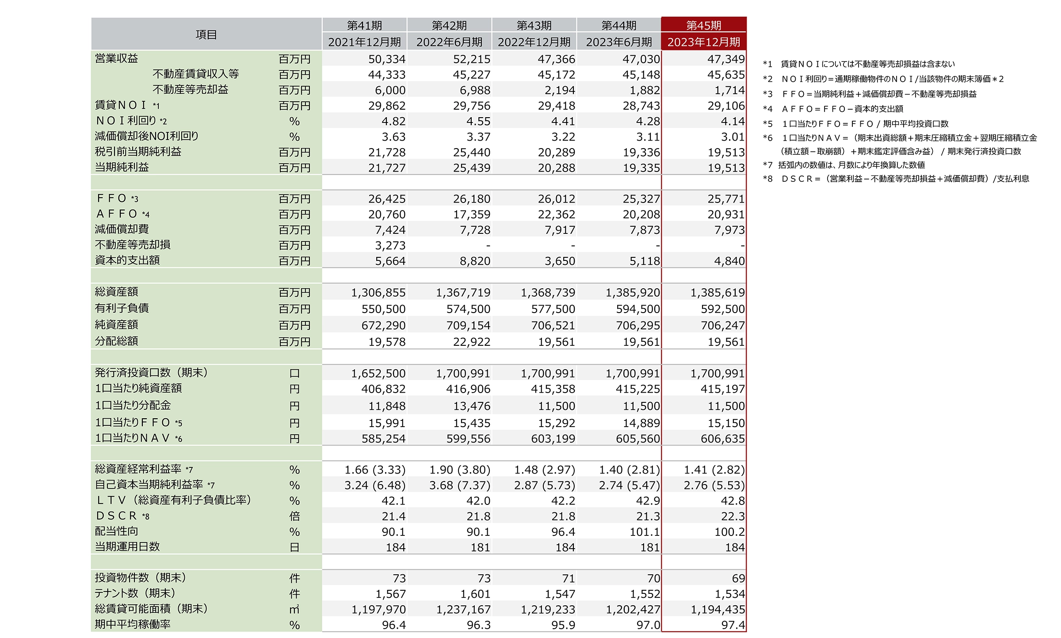
Task: Click the 2023年12月期 header cell
Action: 703,42
